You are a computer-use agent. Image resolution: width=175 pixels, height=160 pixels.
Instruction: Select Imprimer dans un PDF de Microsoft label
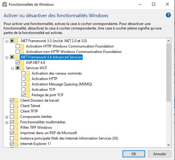[49, 133]
